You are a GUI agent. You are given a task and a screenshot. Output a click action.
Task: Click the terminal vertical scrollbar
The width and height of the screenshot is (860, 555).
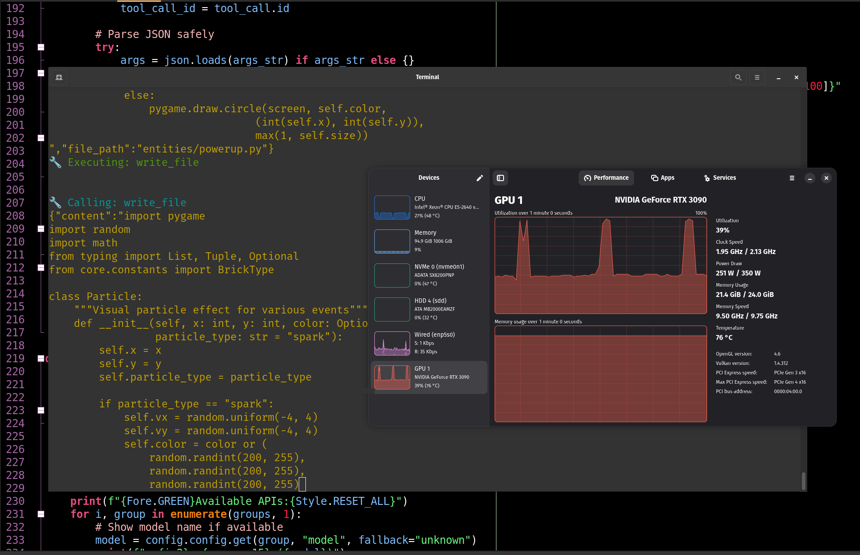tap(803, 481)
